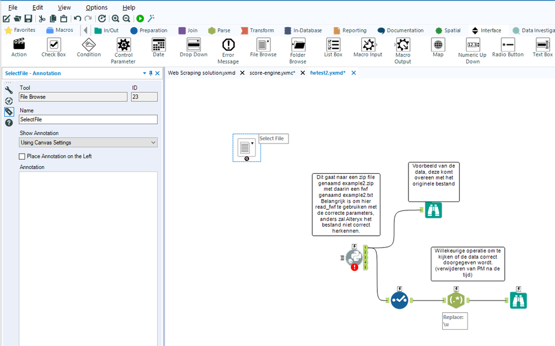Viewport: 555px width, 346px height.
Task: Open the File menu
Action: (13, 7)
